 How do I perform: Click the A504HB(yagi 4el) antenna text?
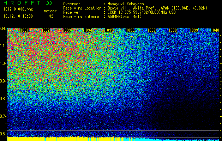point(125,17)
